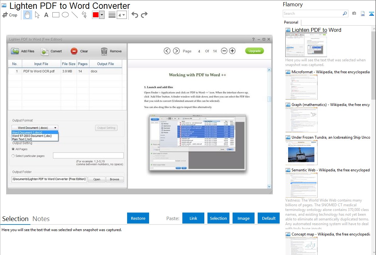This screenshot has width=376, height=255.
Task: Choose the text annotation tool
Action: (x=46, y=15)
